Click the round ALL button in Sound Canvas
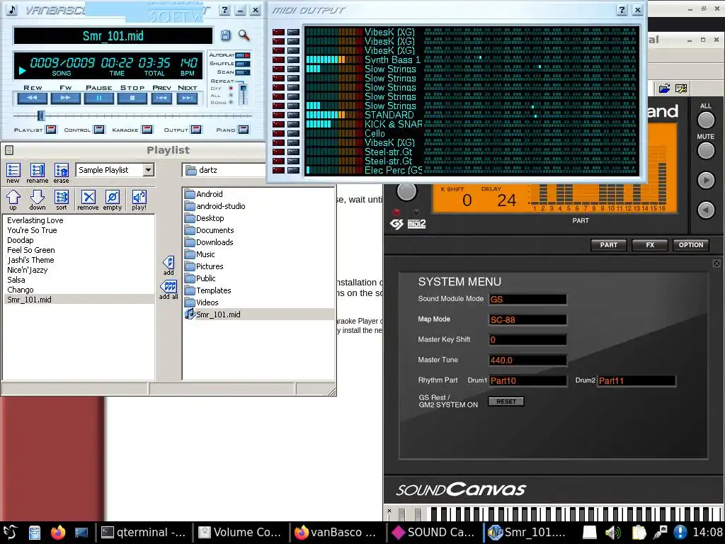This screenshot has height=544, width=725. pos(706,120)
